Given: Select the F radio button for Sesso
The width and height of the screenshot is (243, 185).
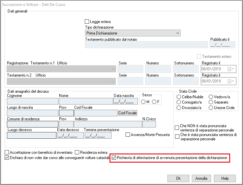Looking at the screenshot, I should coord(154,102).
